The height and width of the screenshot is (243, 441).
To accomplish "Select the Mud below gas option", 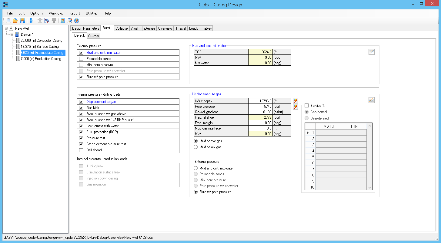I will [x=196, y=147].
